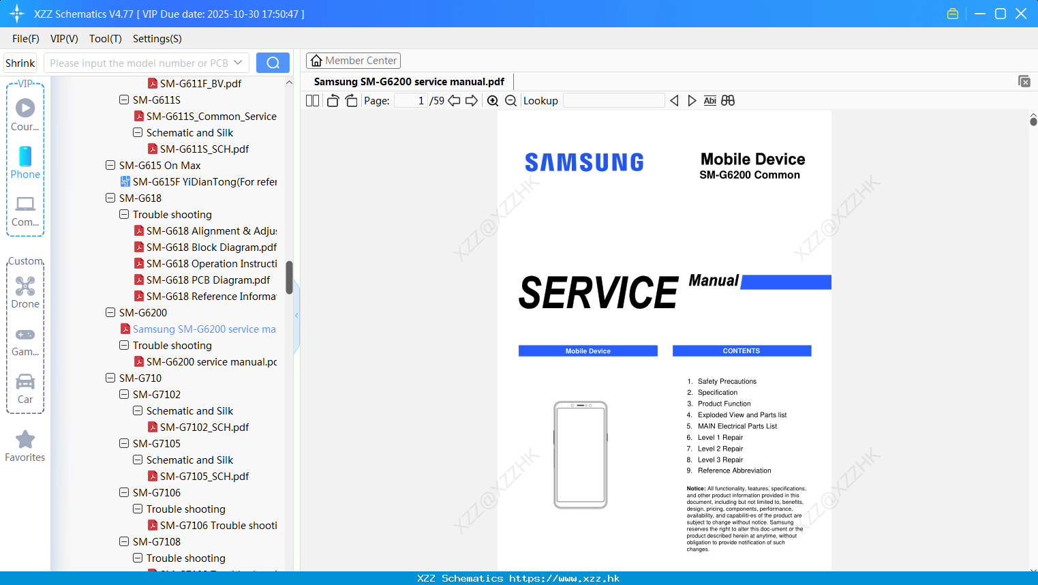This screenshot has width=1038, height=585.
Task: Rotate page clockwise
Action: coord(351,101)
